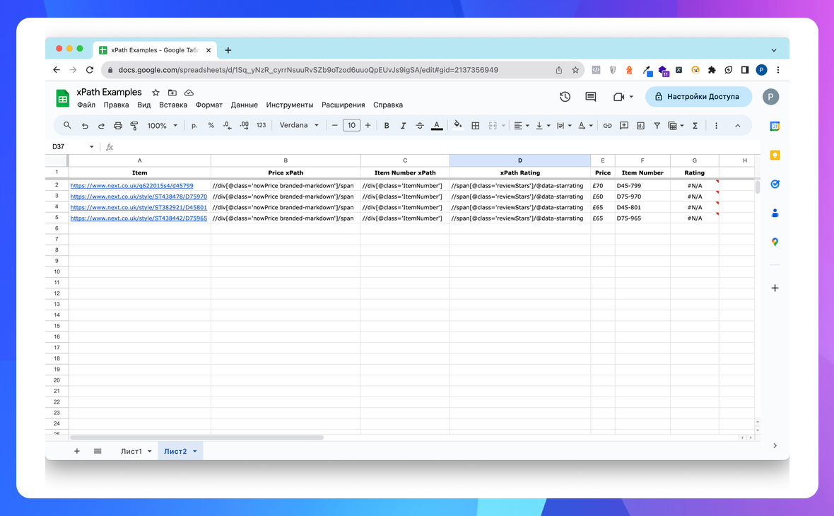Toggle bold formatting
This screenshot has height=516, width=834.
point(387,126)
